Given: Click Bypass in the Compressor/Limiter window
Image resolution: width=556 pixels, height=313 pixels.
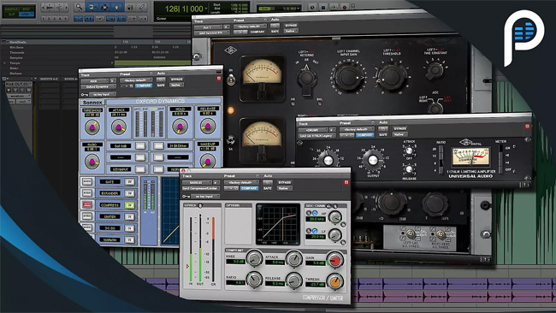Looking at the screenshot, I should [285, 182].
